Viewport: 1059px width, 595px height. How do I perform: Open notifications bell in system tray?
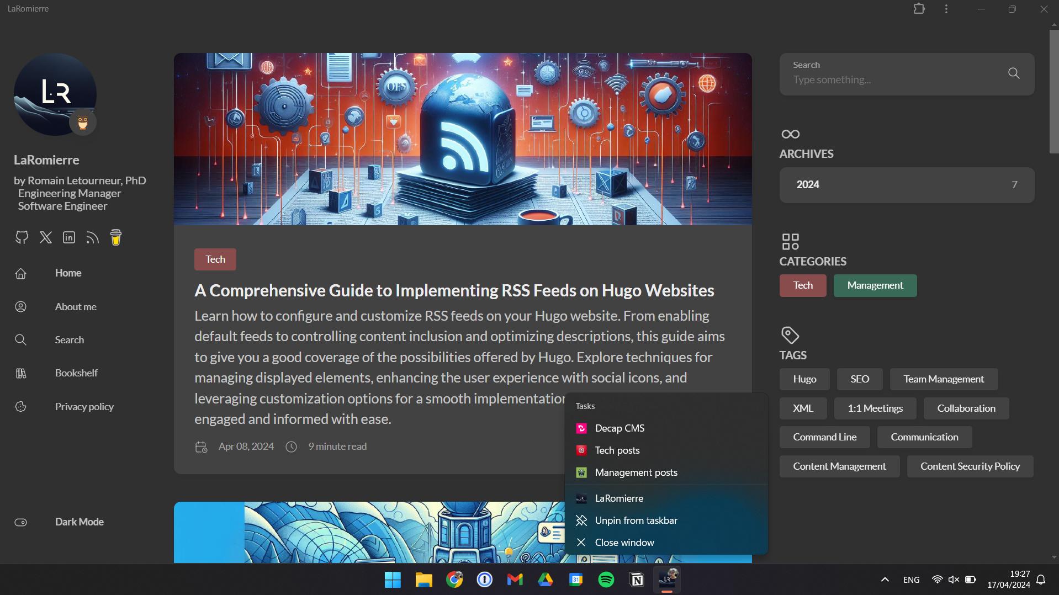(1041, 580)
